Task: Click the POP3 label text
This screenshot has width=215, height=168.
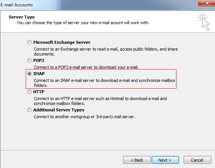Action: (x=39, y=60)
